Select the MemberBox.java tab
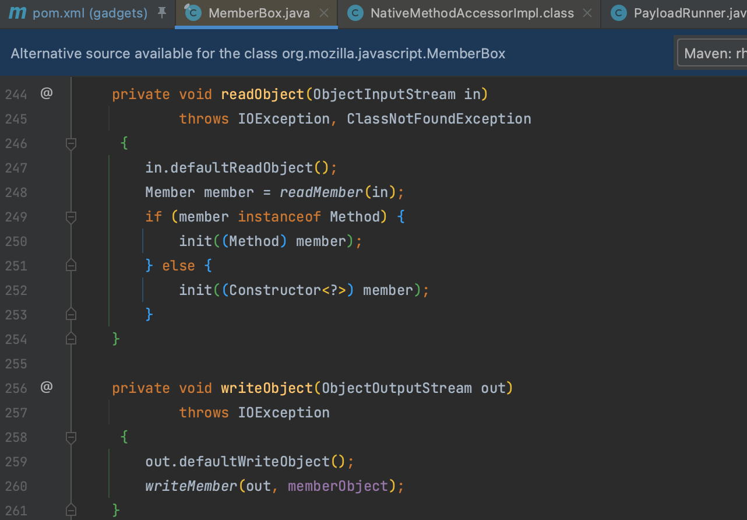Viewport: 747px width, 520px height. click(x=256, y=13)
